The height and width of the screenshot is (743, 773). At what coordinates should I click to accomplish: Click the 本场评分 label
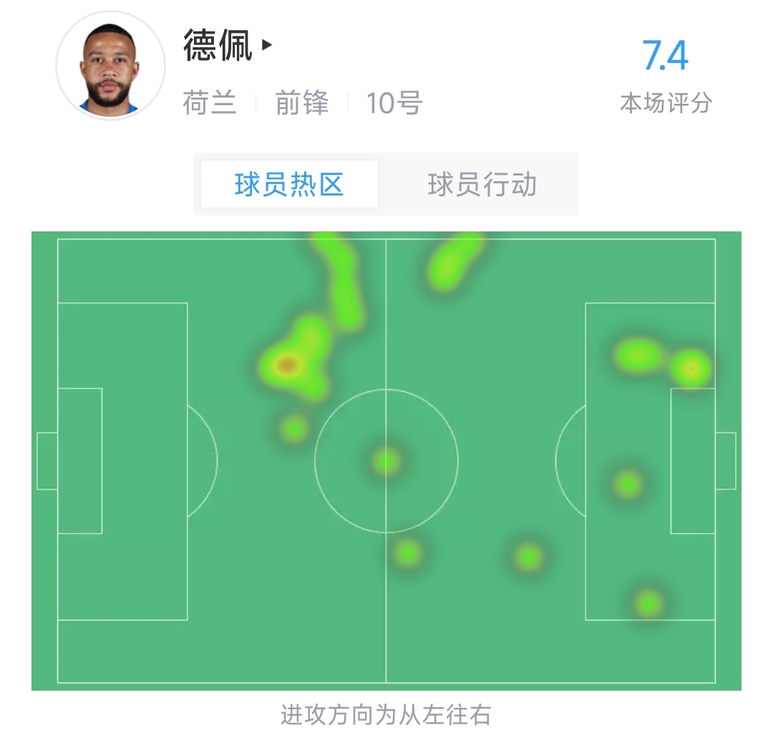[x=666, y=102]
